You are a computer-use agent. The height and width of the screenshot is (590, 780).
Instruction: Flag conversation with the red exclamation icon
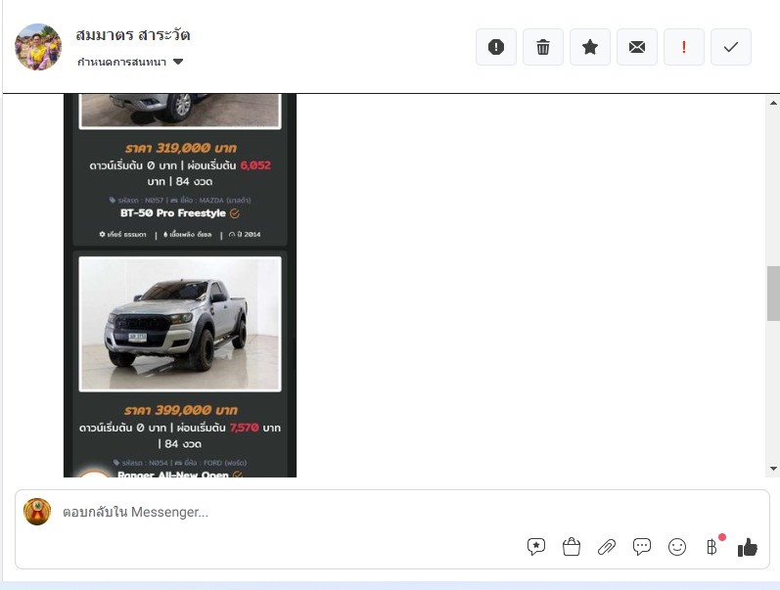[684, 47]
